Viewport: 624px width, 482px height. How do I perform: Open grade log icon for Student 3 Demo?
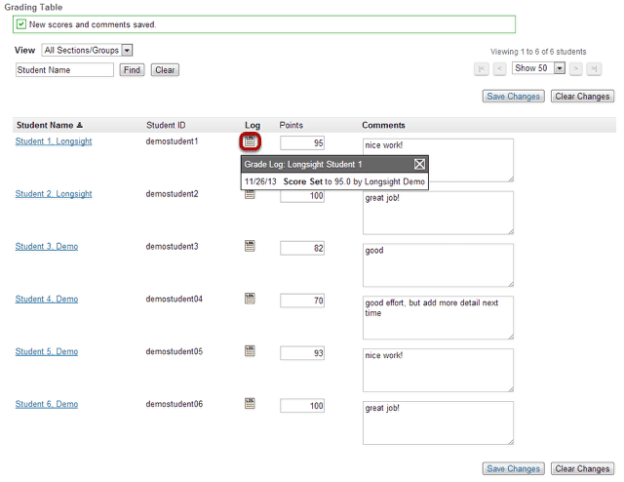pyautogui.click(x=250, y=246)
